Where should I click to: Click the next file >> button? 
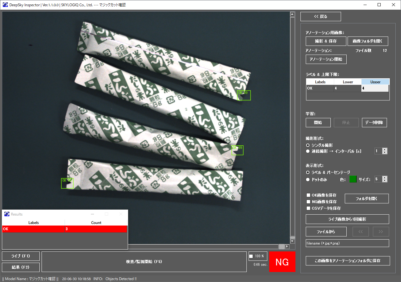[381, 232]
